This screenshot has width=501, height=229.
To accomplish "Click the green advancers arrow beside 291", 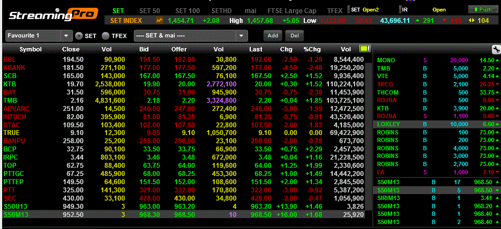I will tap(417, 21).
